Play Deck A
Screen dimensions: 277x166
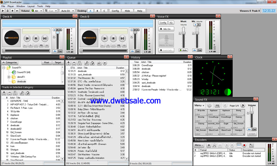27,38
